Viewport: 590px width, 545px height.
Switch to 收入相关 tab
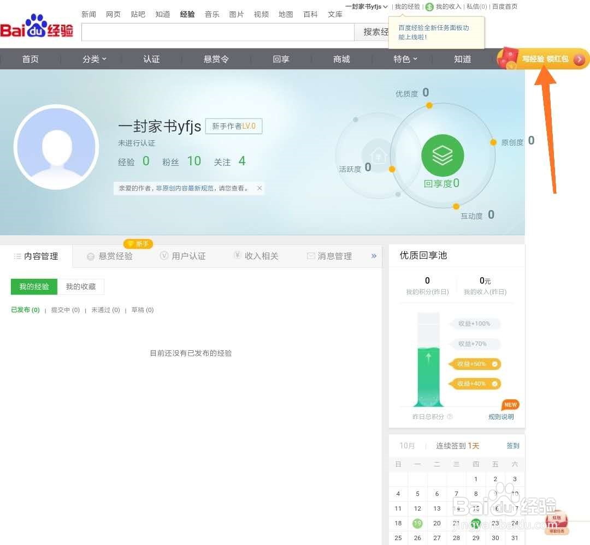(256, 256)
